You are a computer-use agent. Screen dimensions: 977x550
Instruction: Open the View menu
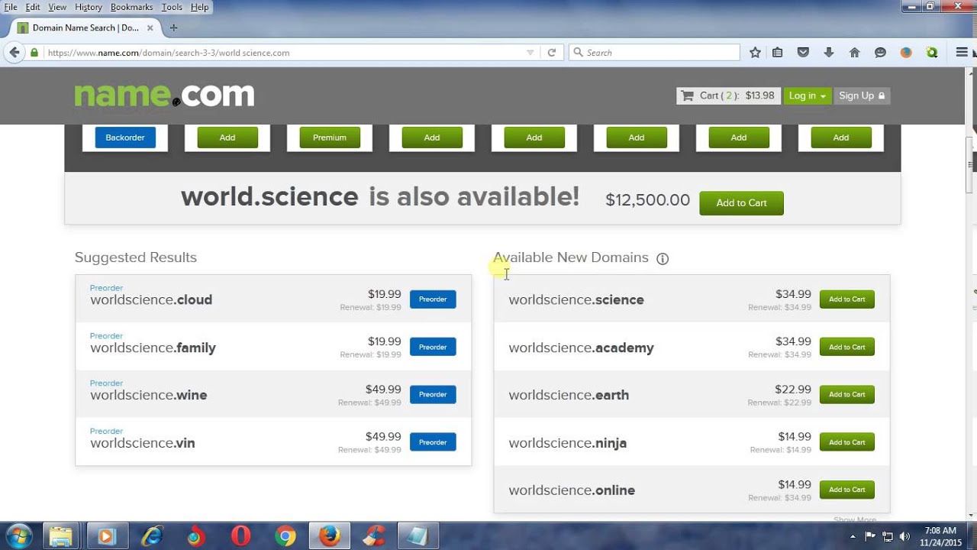(x=57, y=7)
